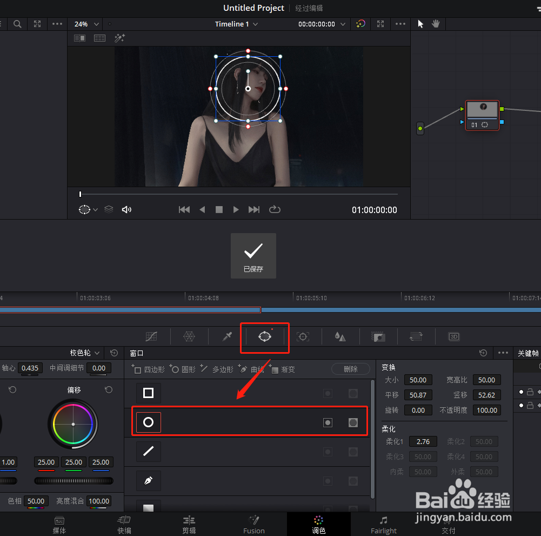The width and height of the screenshot is (541, 536).
Task: Click the viewer scrubber playhead
Action: coord(80,194)
